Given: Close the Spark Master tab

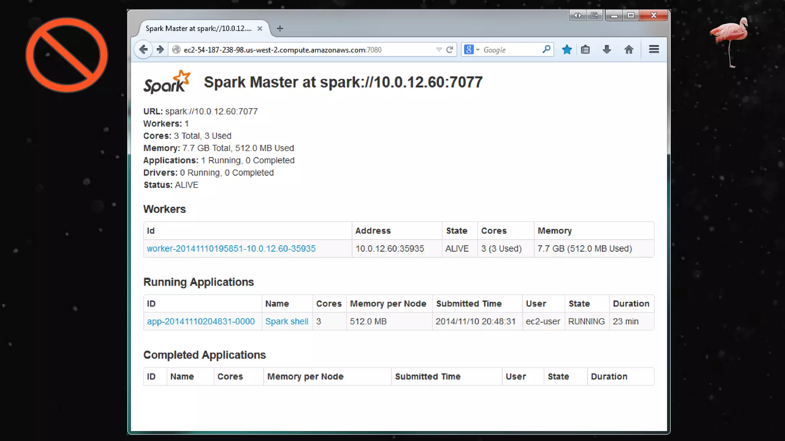Looking at the screenshot, I should 259,29.
